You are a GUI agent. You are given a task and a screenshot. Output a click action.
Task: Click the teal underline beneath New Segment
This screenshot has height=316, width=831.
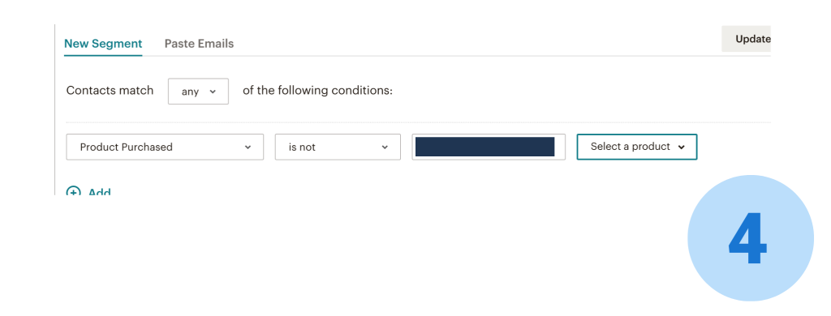(103, 55)
